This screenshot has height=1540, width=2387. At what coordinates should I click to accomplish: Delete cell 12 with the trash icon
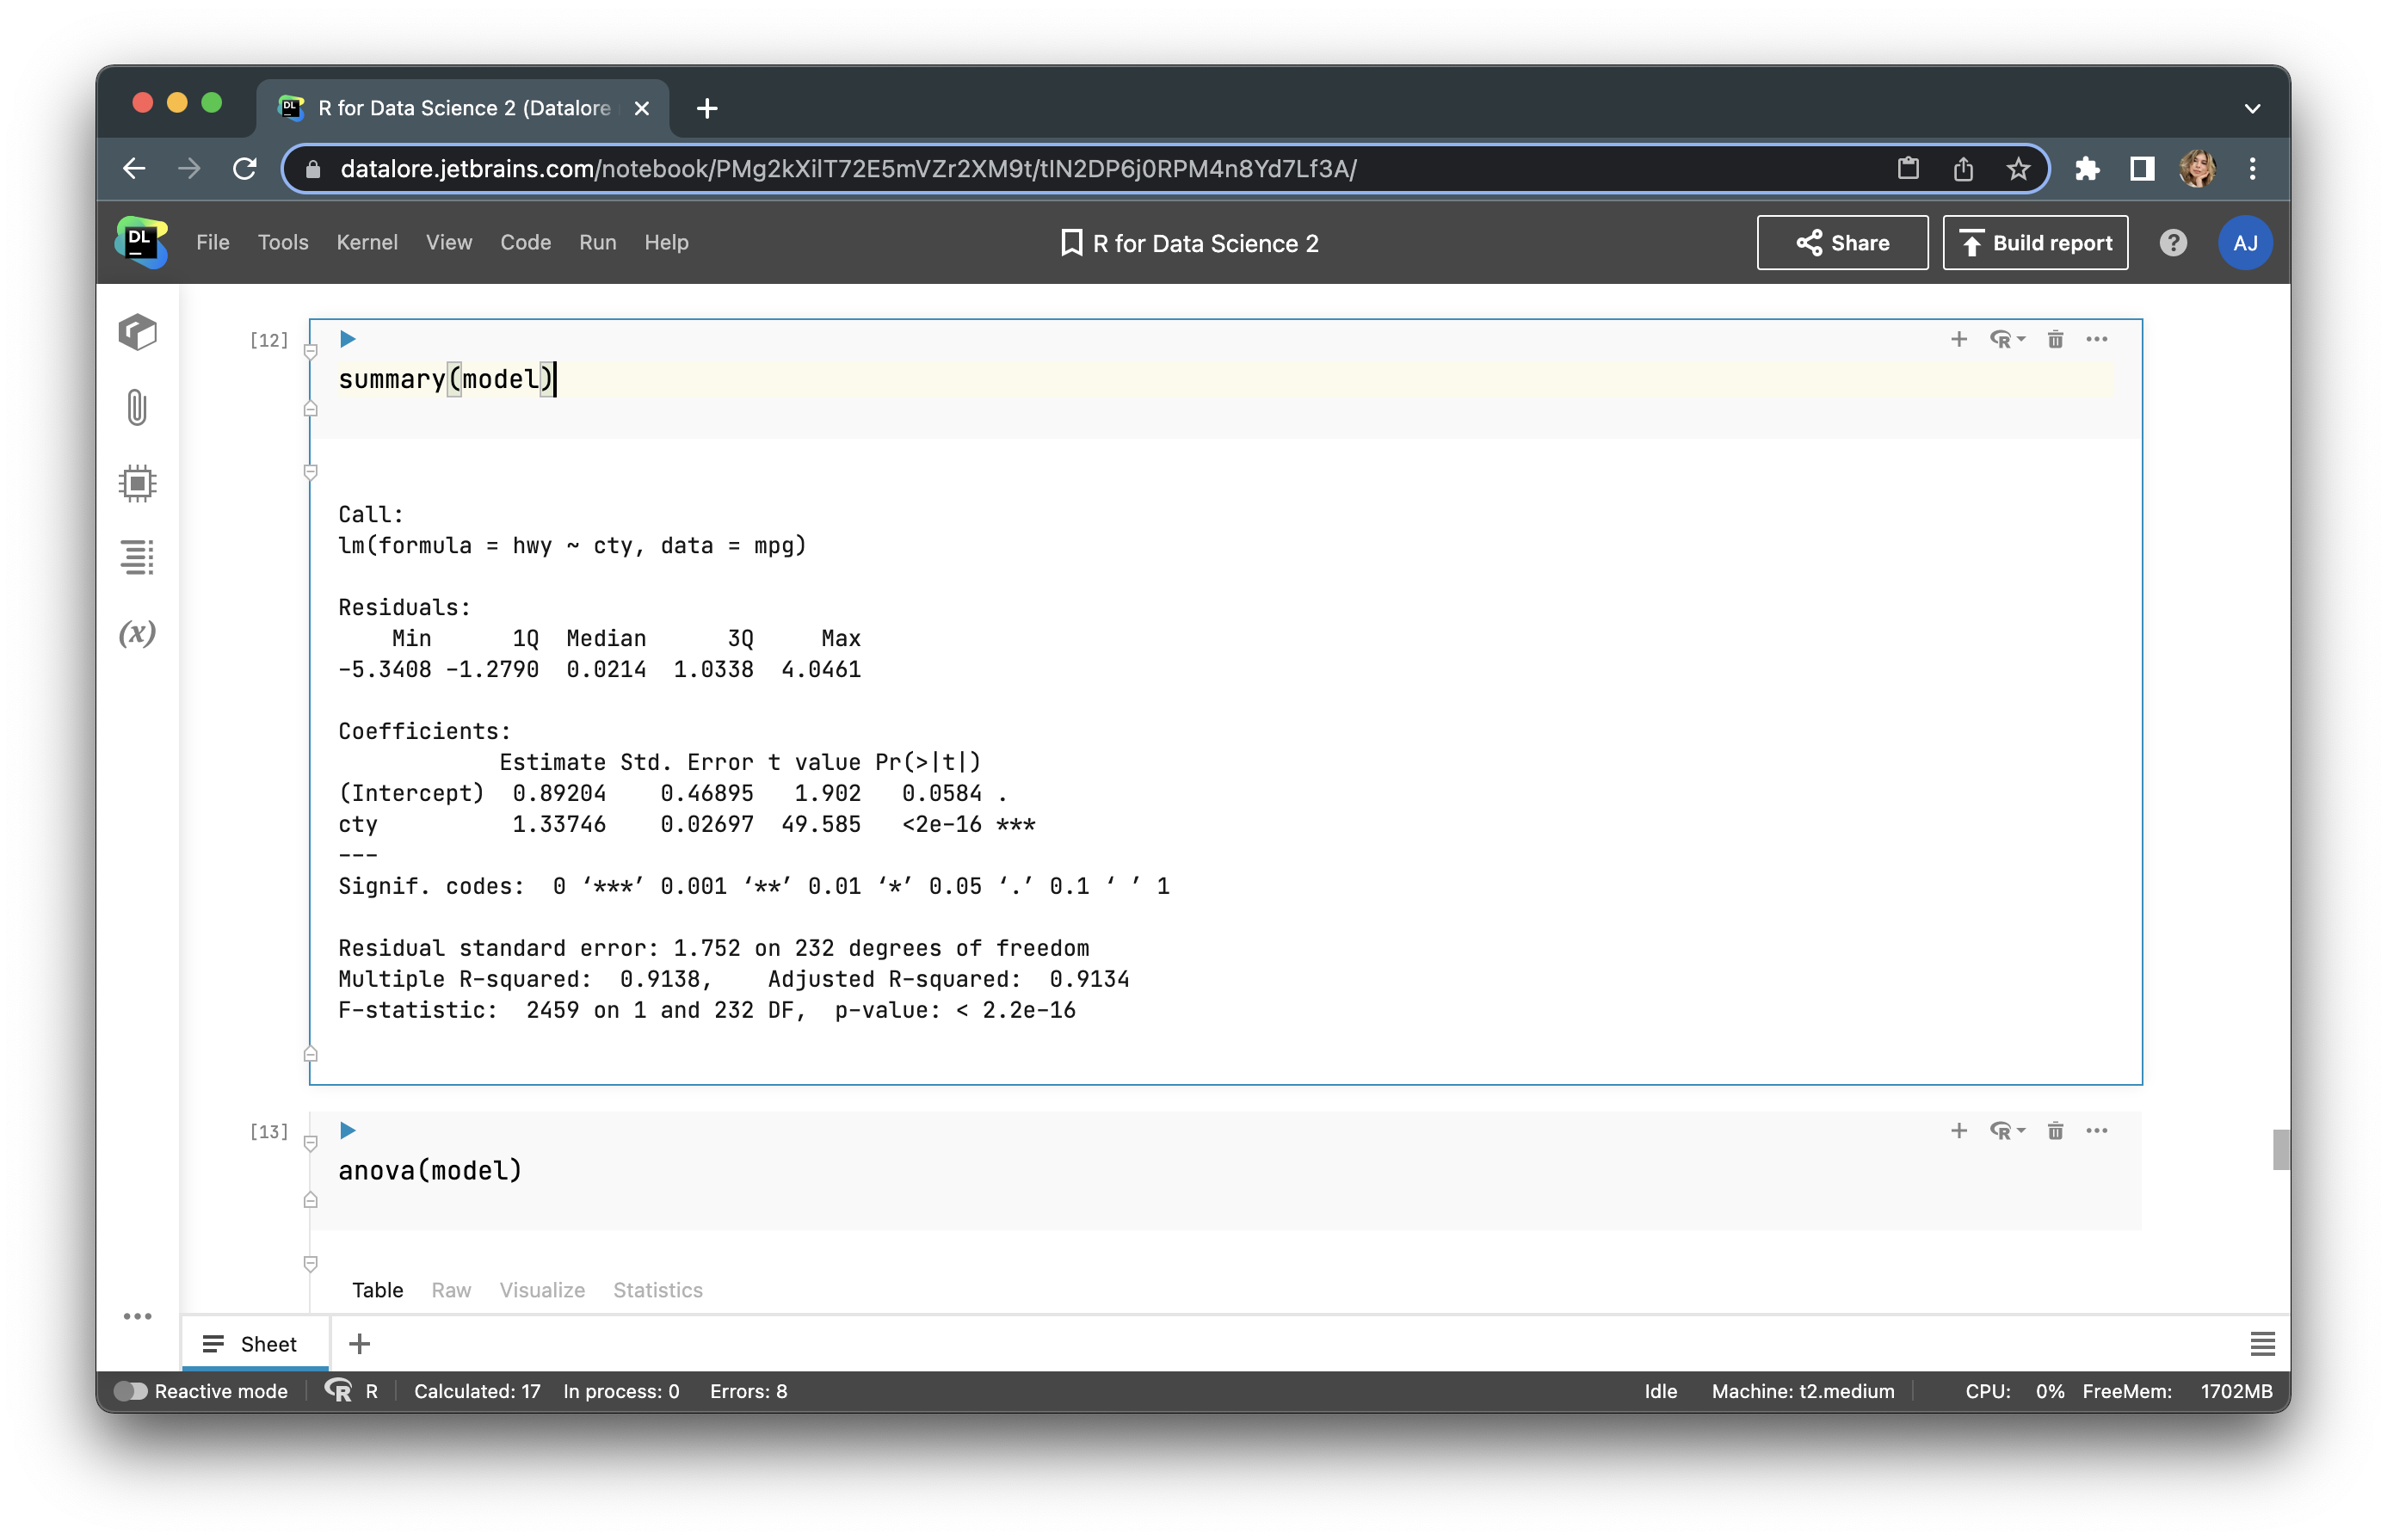[x=2055, y=339]
